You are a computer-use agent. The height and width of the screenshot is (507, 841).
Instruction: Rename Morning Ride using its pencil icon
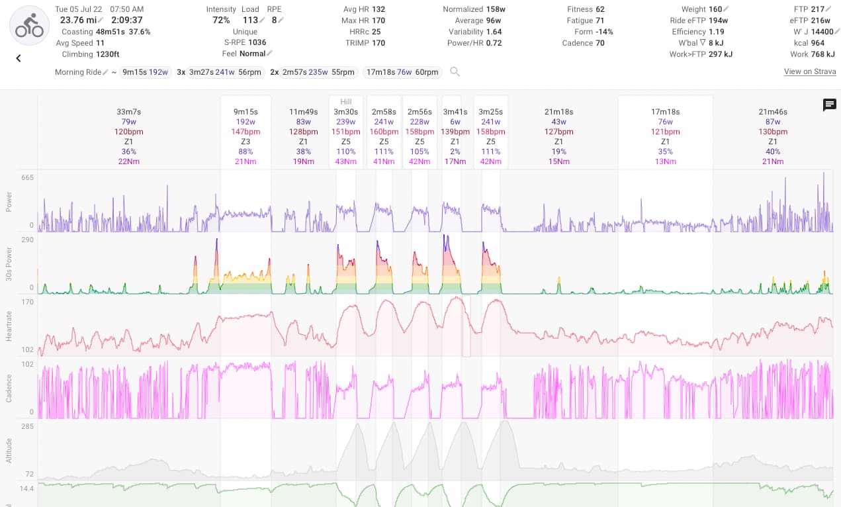[105, 72]
